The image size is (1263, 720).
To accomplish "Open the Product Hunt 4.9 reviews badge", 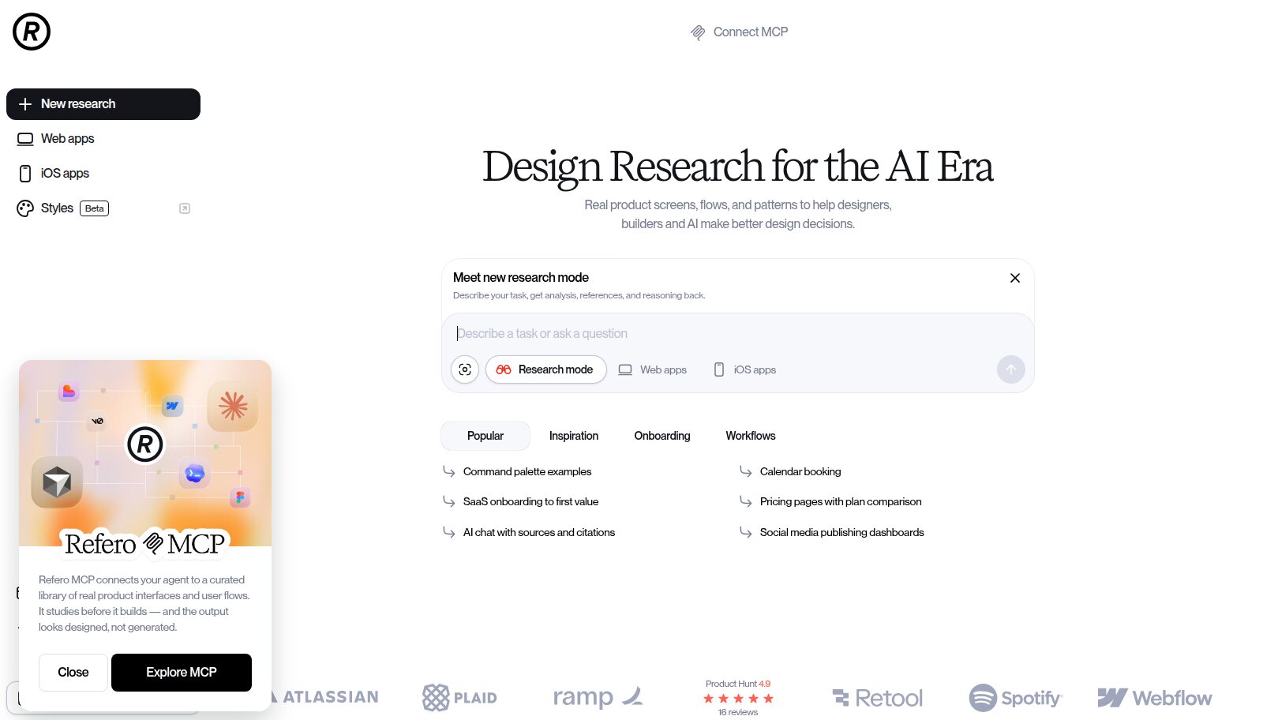I will pyautogui.click(x=738, y=698).
